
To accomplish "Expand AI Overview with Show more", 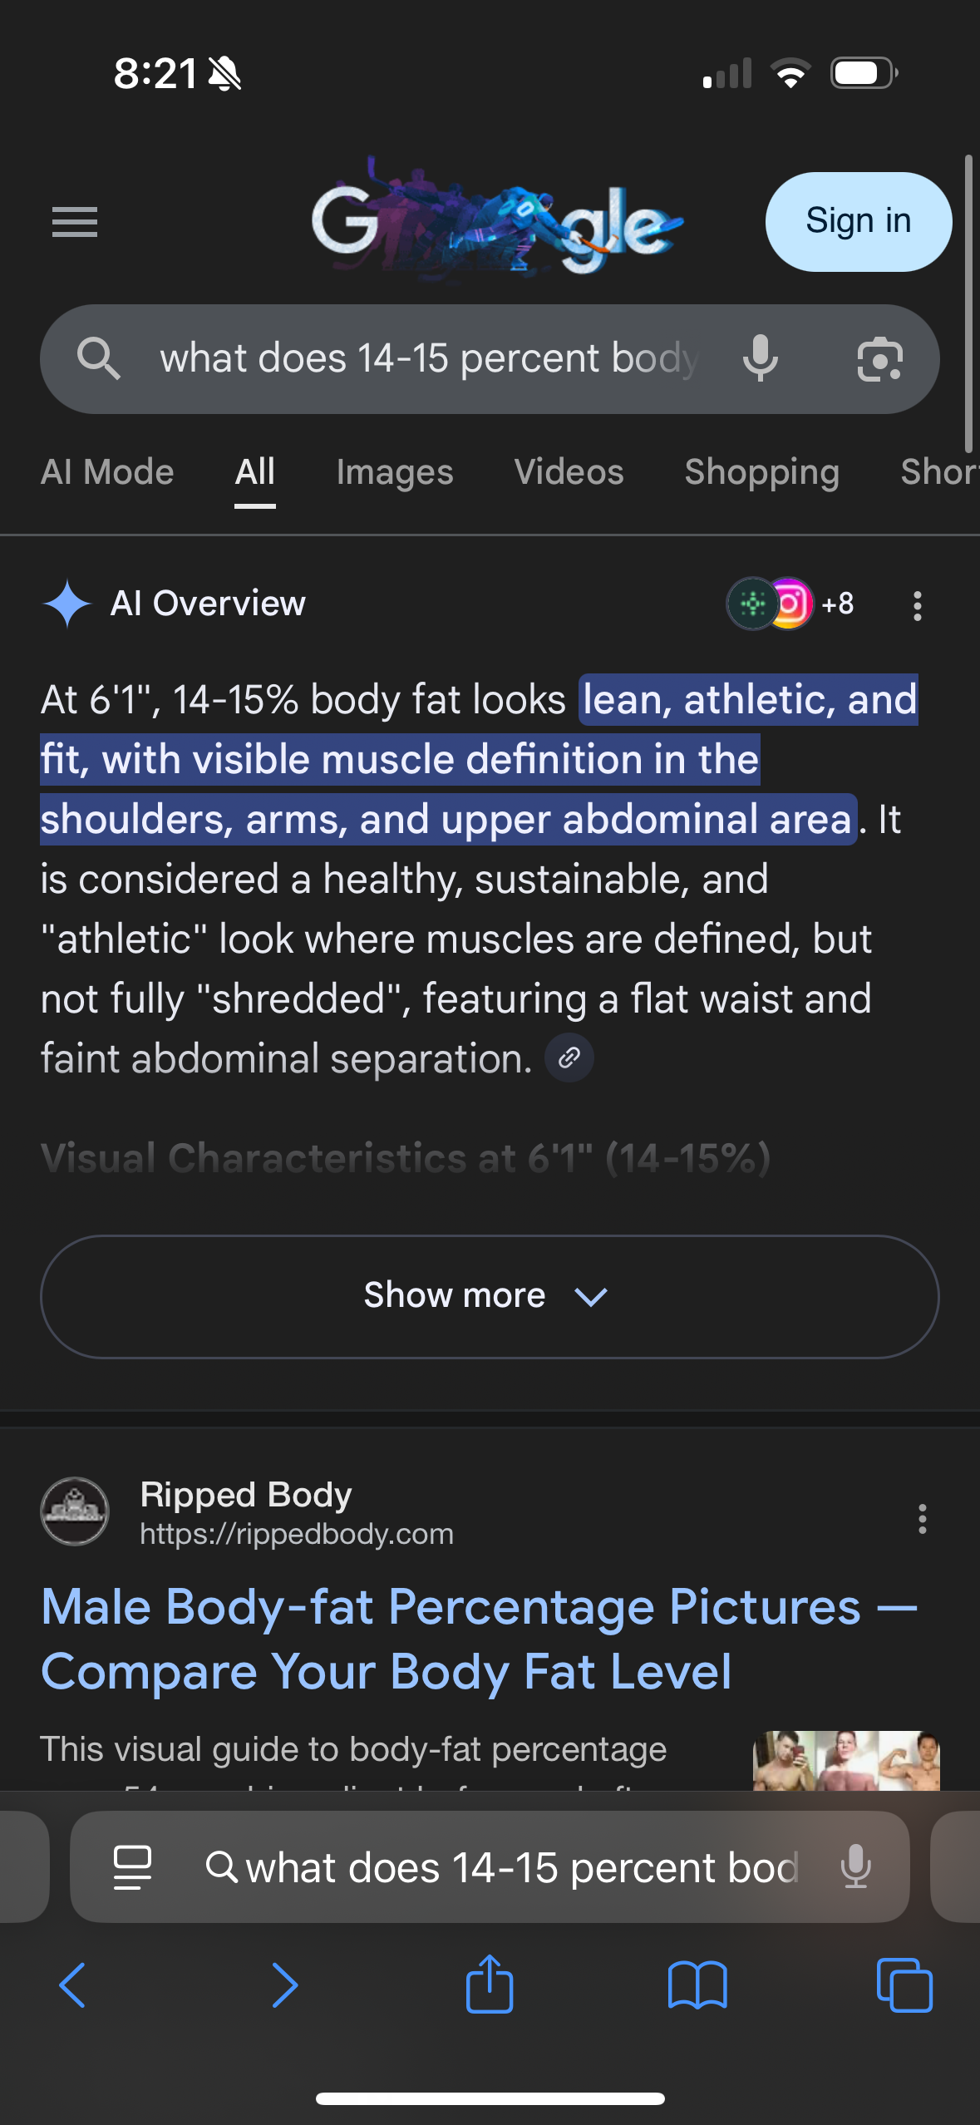I will coord(490,1296).
